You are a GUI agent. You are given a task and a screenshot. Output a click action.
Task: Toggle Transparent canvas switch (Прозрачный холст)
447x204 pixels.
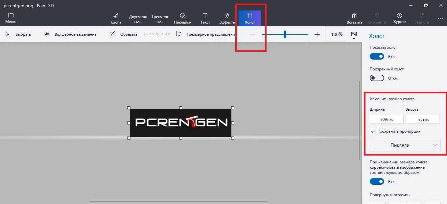(377, 78)
